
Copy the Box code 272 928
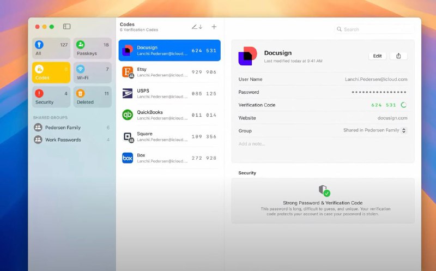pos(204,158)
